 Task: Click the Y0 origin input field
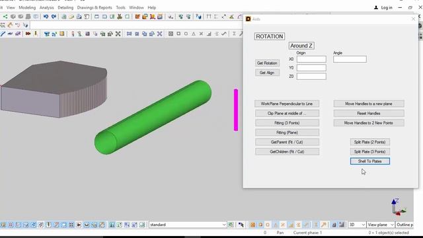311,67
